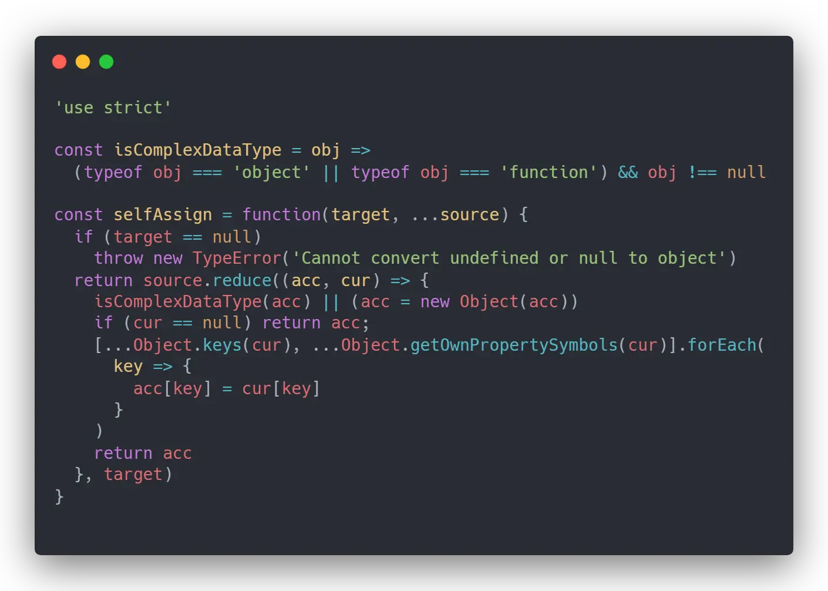Click the Object.keys call

212,345
